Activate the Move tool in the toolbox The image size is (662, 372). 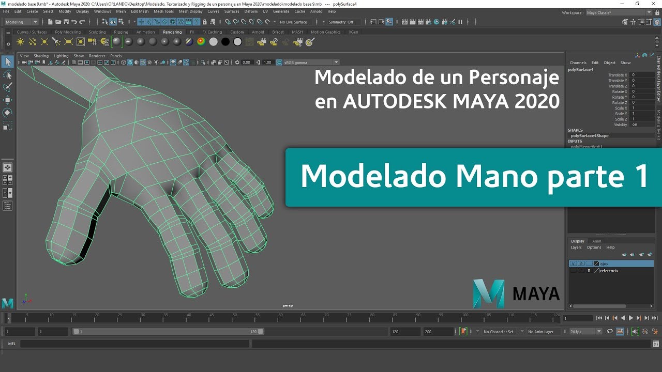coord(8,100)
